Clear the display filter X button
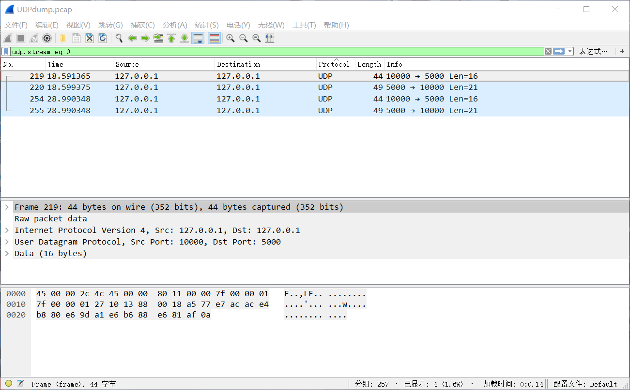This screenshot has width=630, height=390. click(548, 51)
